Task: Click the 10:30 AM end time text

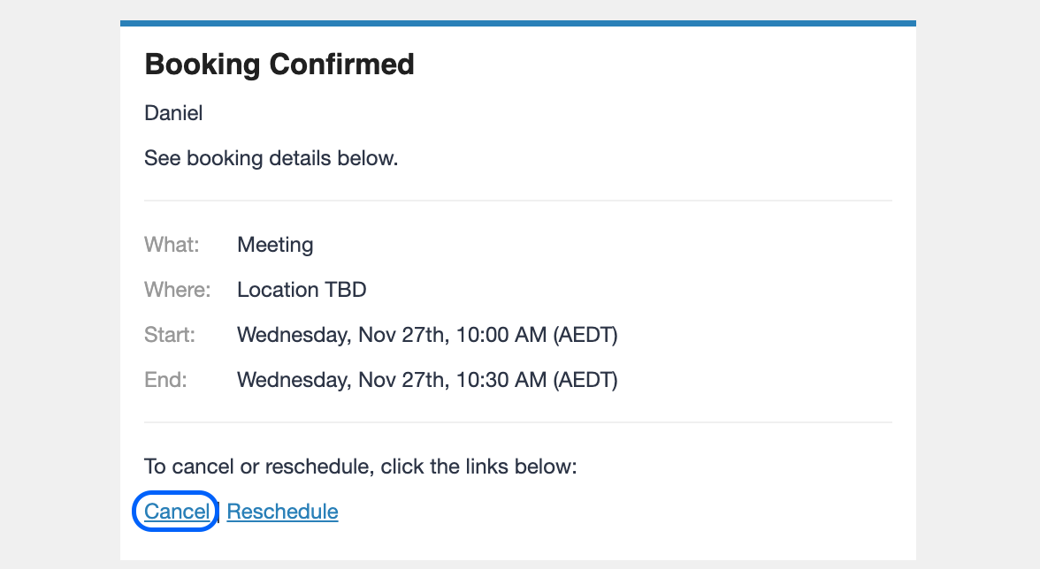Action: (501, 380)
